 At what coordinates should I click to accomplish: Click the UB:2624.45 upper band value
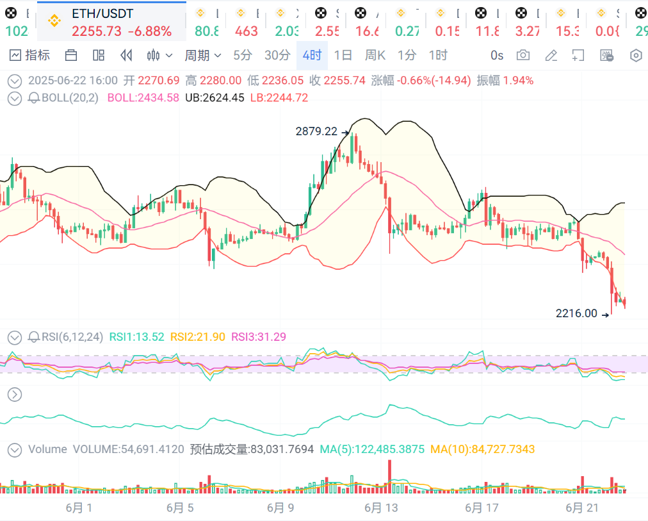215,98
